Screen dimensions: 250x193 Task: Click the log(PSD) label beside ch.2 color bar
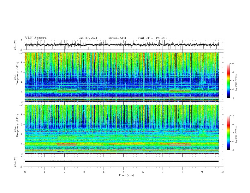(x=236, y=134)
